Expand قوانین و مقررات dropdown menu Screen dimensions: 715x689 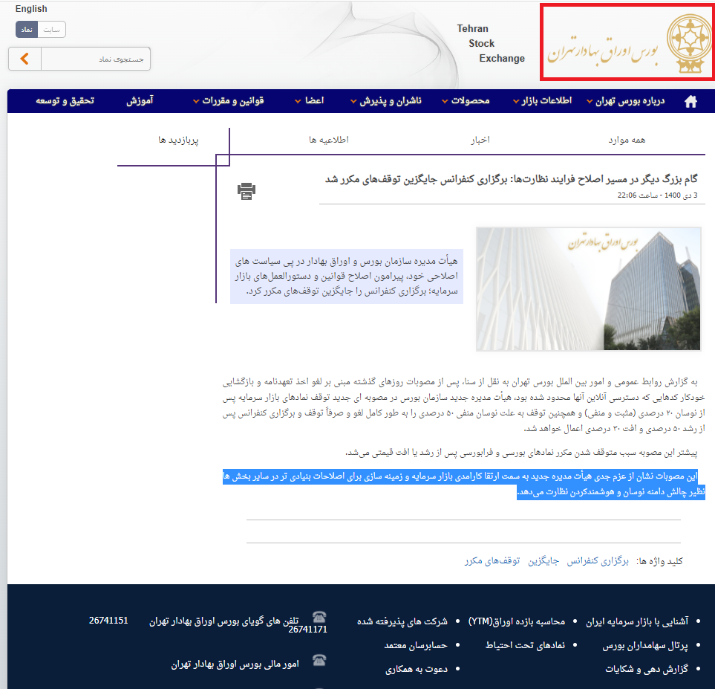(229, 101)
